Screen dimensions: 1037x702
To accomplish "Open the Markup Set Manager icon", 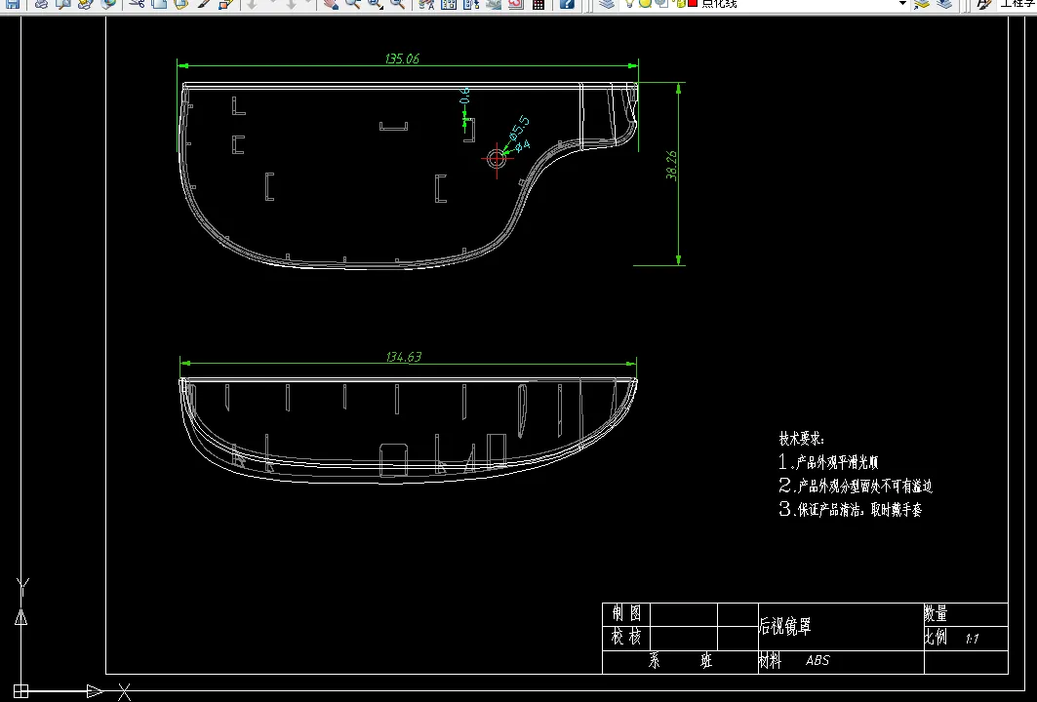I will [516, 3].
